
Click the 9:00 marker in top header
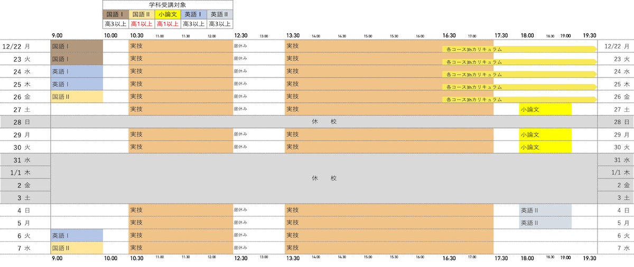(58, 35)
